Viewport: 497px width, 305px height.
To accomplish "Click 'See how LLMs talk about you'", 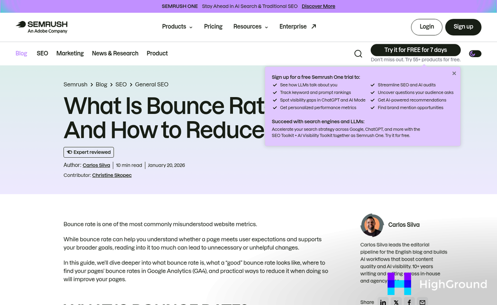I will [308, 85].
